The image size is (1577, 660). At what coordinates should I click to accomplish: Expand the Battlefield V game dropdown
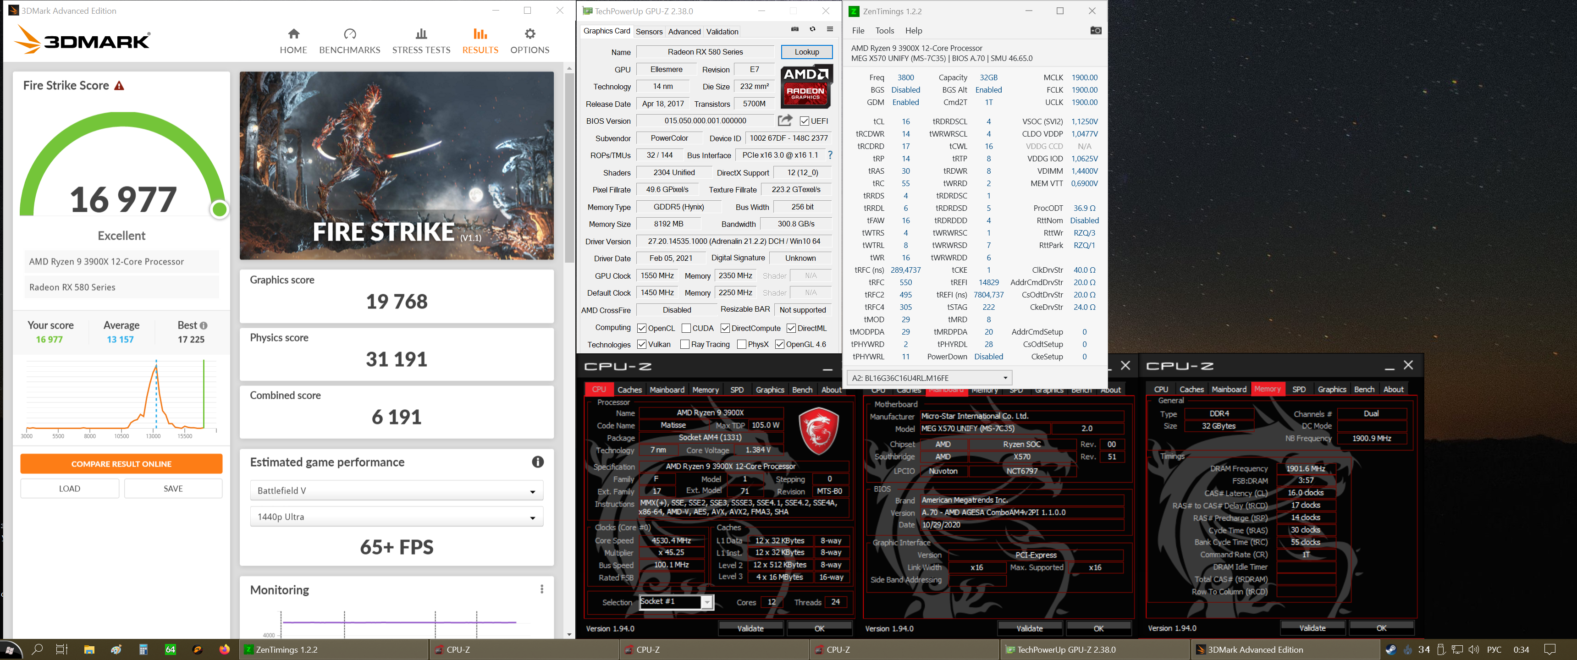[x=396, y=491]
